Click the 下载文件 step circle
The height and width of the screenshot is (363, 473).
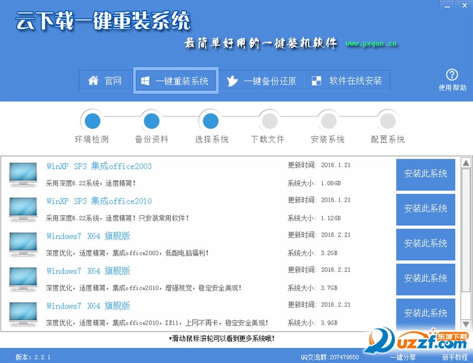point(270,121)
